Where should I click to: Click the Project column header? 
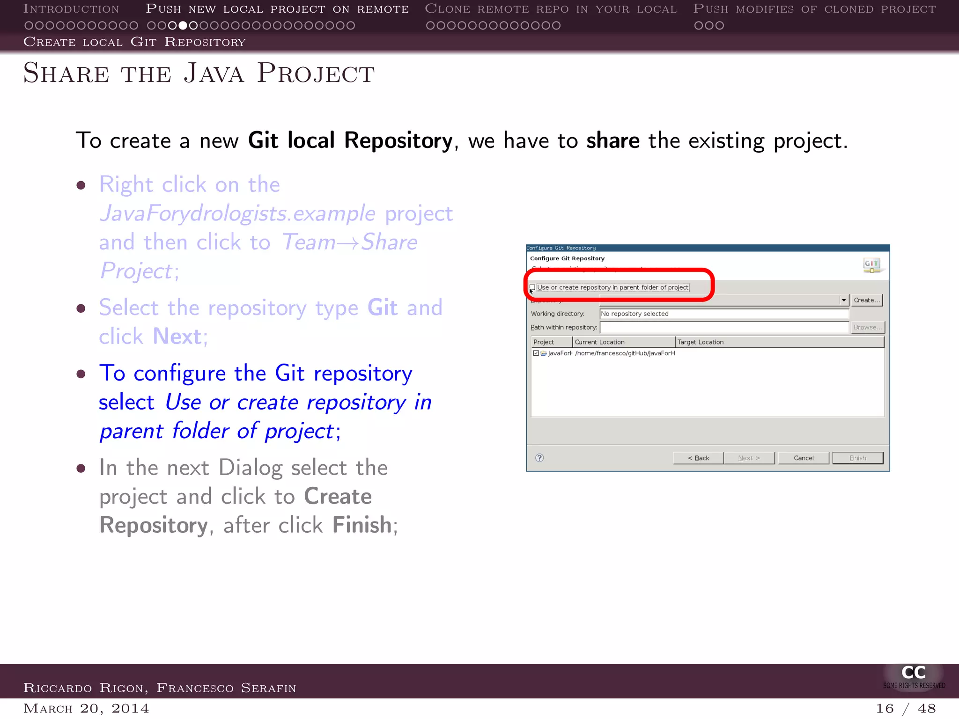click(x=552, y=342)
